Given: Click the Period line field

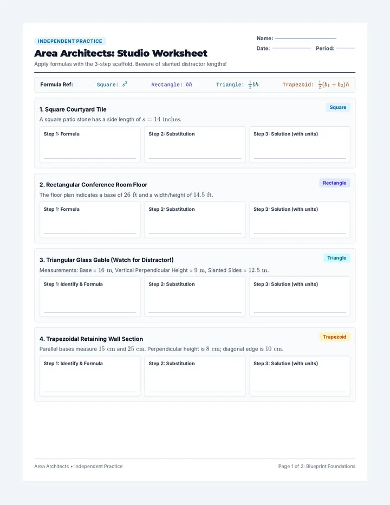Looking at the screenshot, I should 346,48.
